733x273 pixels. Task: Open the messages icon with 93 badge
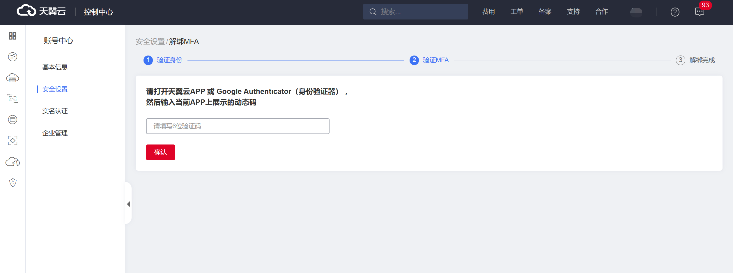tap(699, 12)
